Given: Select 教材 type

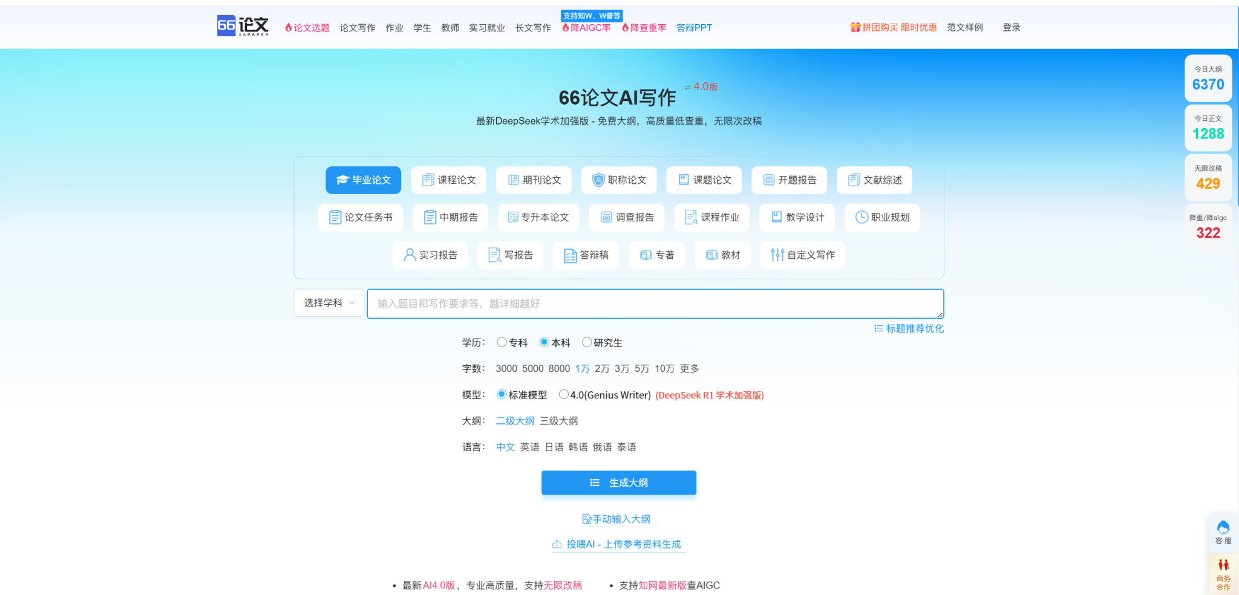Looking at the screenshot, I should (x=722, y=255).
